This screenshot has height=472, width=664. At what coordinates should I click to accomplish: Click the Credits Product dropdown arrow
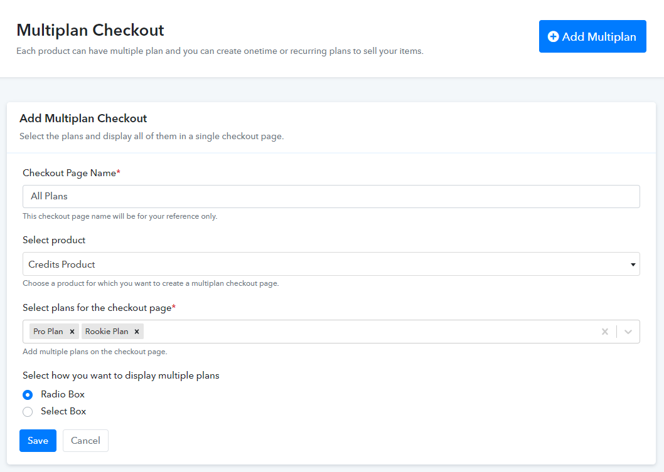tap(633, 265)
